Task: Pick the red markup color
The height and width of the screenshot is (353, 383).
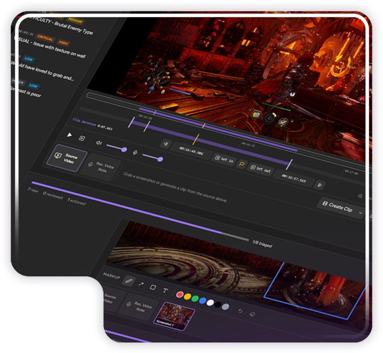Action: 180,295
